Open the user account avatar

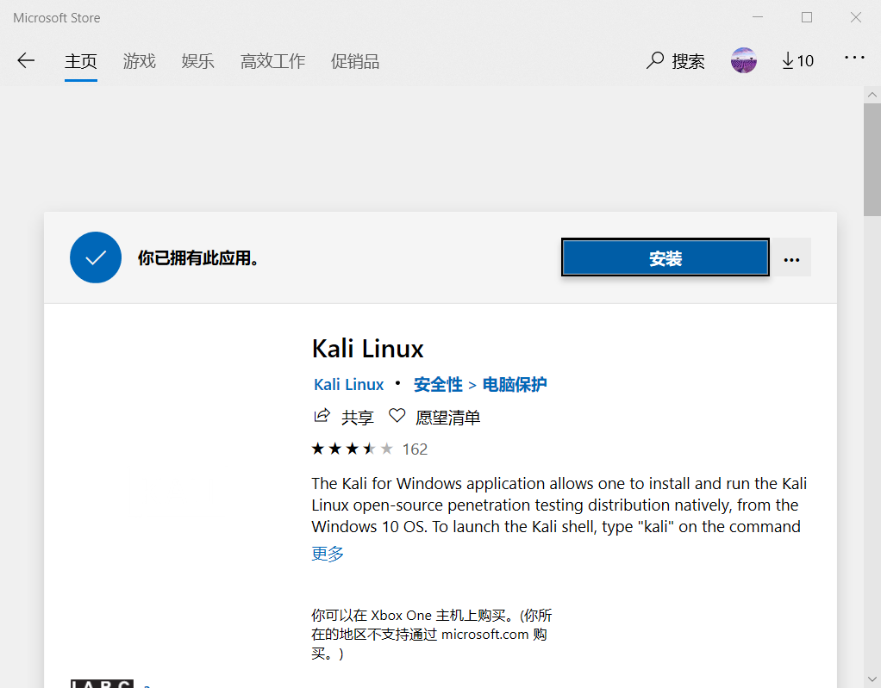[x=743, y=60]
